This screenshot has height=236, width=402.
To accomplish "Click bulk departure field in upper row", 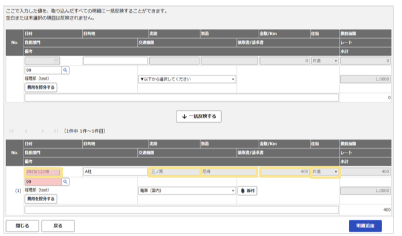I will (174, 61).
